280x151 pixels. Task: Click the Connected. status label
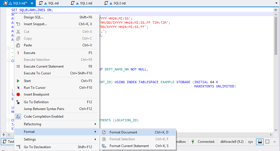(206, 142)
